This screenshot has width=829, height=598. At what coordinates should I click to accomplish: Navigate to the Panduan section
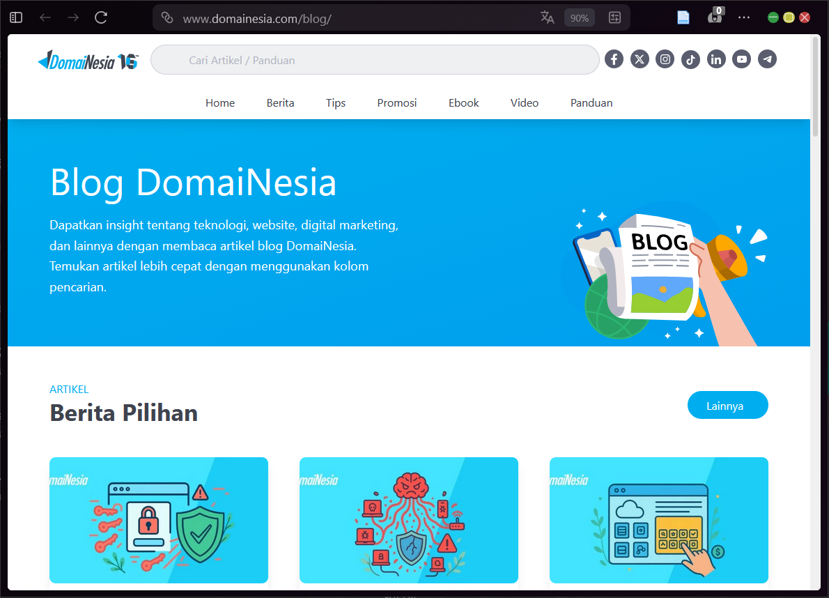pyautogui.click(x=591, y=102)
